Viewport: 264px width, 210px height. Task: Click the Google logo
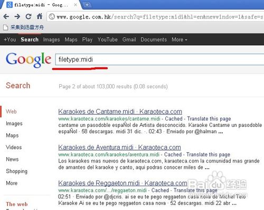point(29,60)
